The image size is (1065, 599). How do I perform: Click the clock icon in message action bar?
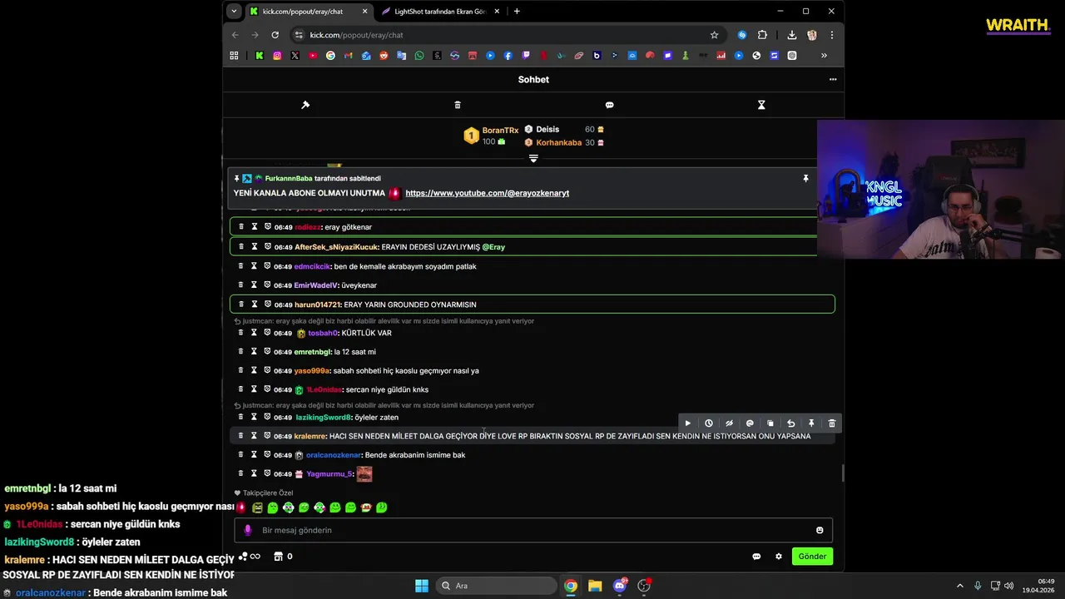click(x=708, y=423)
